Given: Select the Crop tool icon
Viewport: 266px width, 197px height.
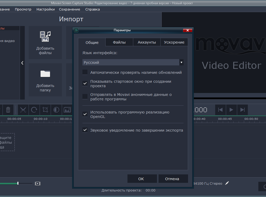Looking at the screenshot, I should pos(45,110).
